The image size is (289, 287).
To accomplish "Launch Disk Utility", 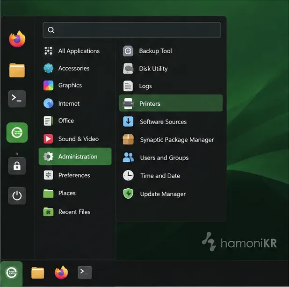I will pos(171,69).
